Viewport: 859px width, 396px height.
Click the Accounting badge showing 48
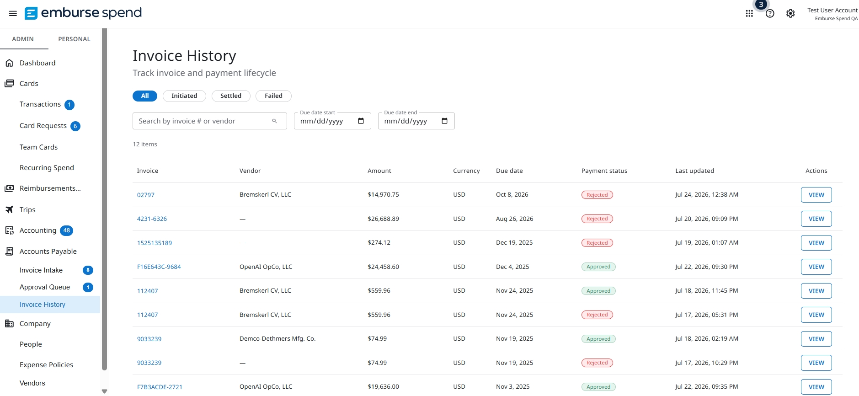click(x=67, y=230)
